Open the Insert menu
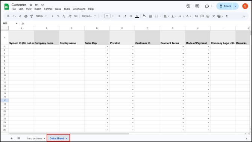252x142 pixels. click(38, 9)
